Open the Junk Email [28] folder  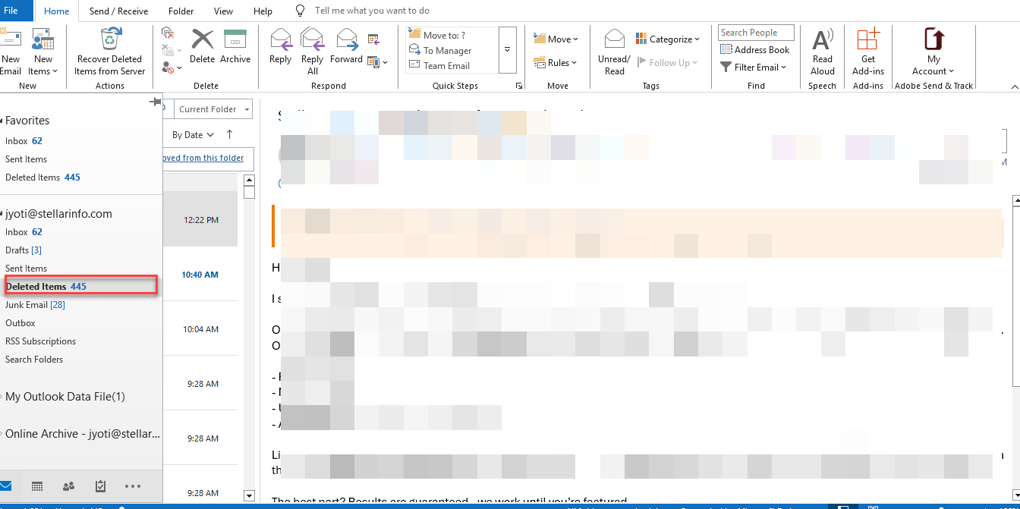35,305
